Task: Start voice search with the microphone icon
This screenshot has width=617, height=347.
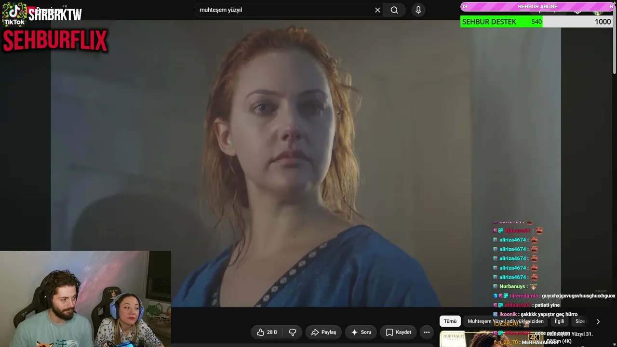Action: click(418, 10)
